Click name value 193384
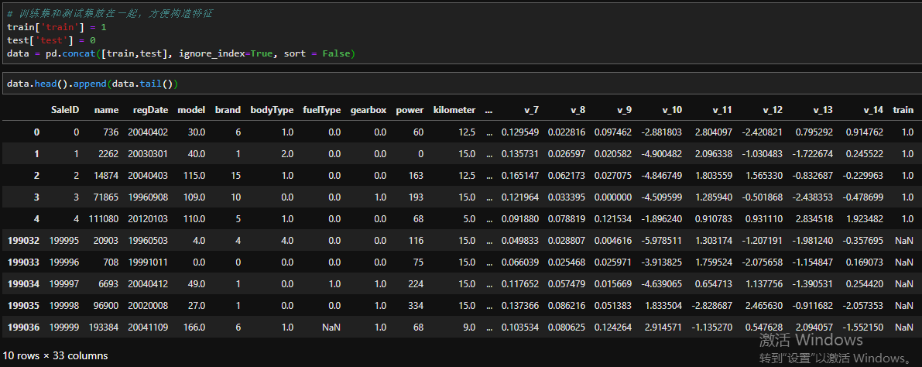 pyautogui.click(x=103, y=327)
